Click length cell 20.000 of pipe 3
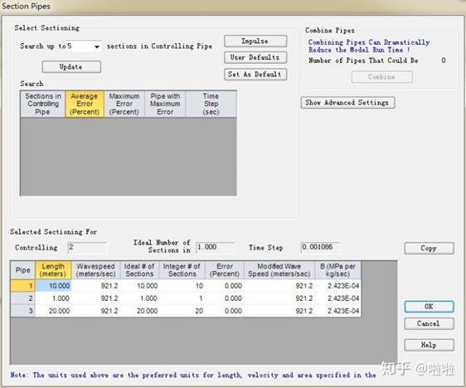466x388 pixels. (53, 311)
